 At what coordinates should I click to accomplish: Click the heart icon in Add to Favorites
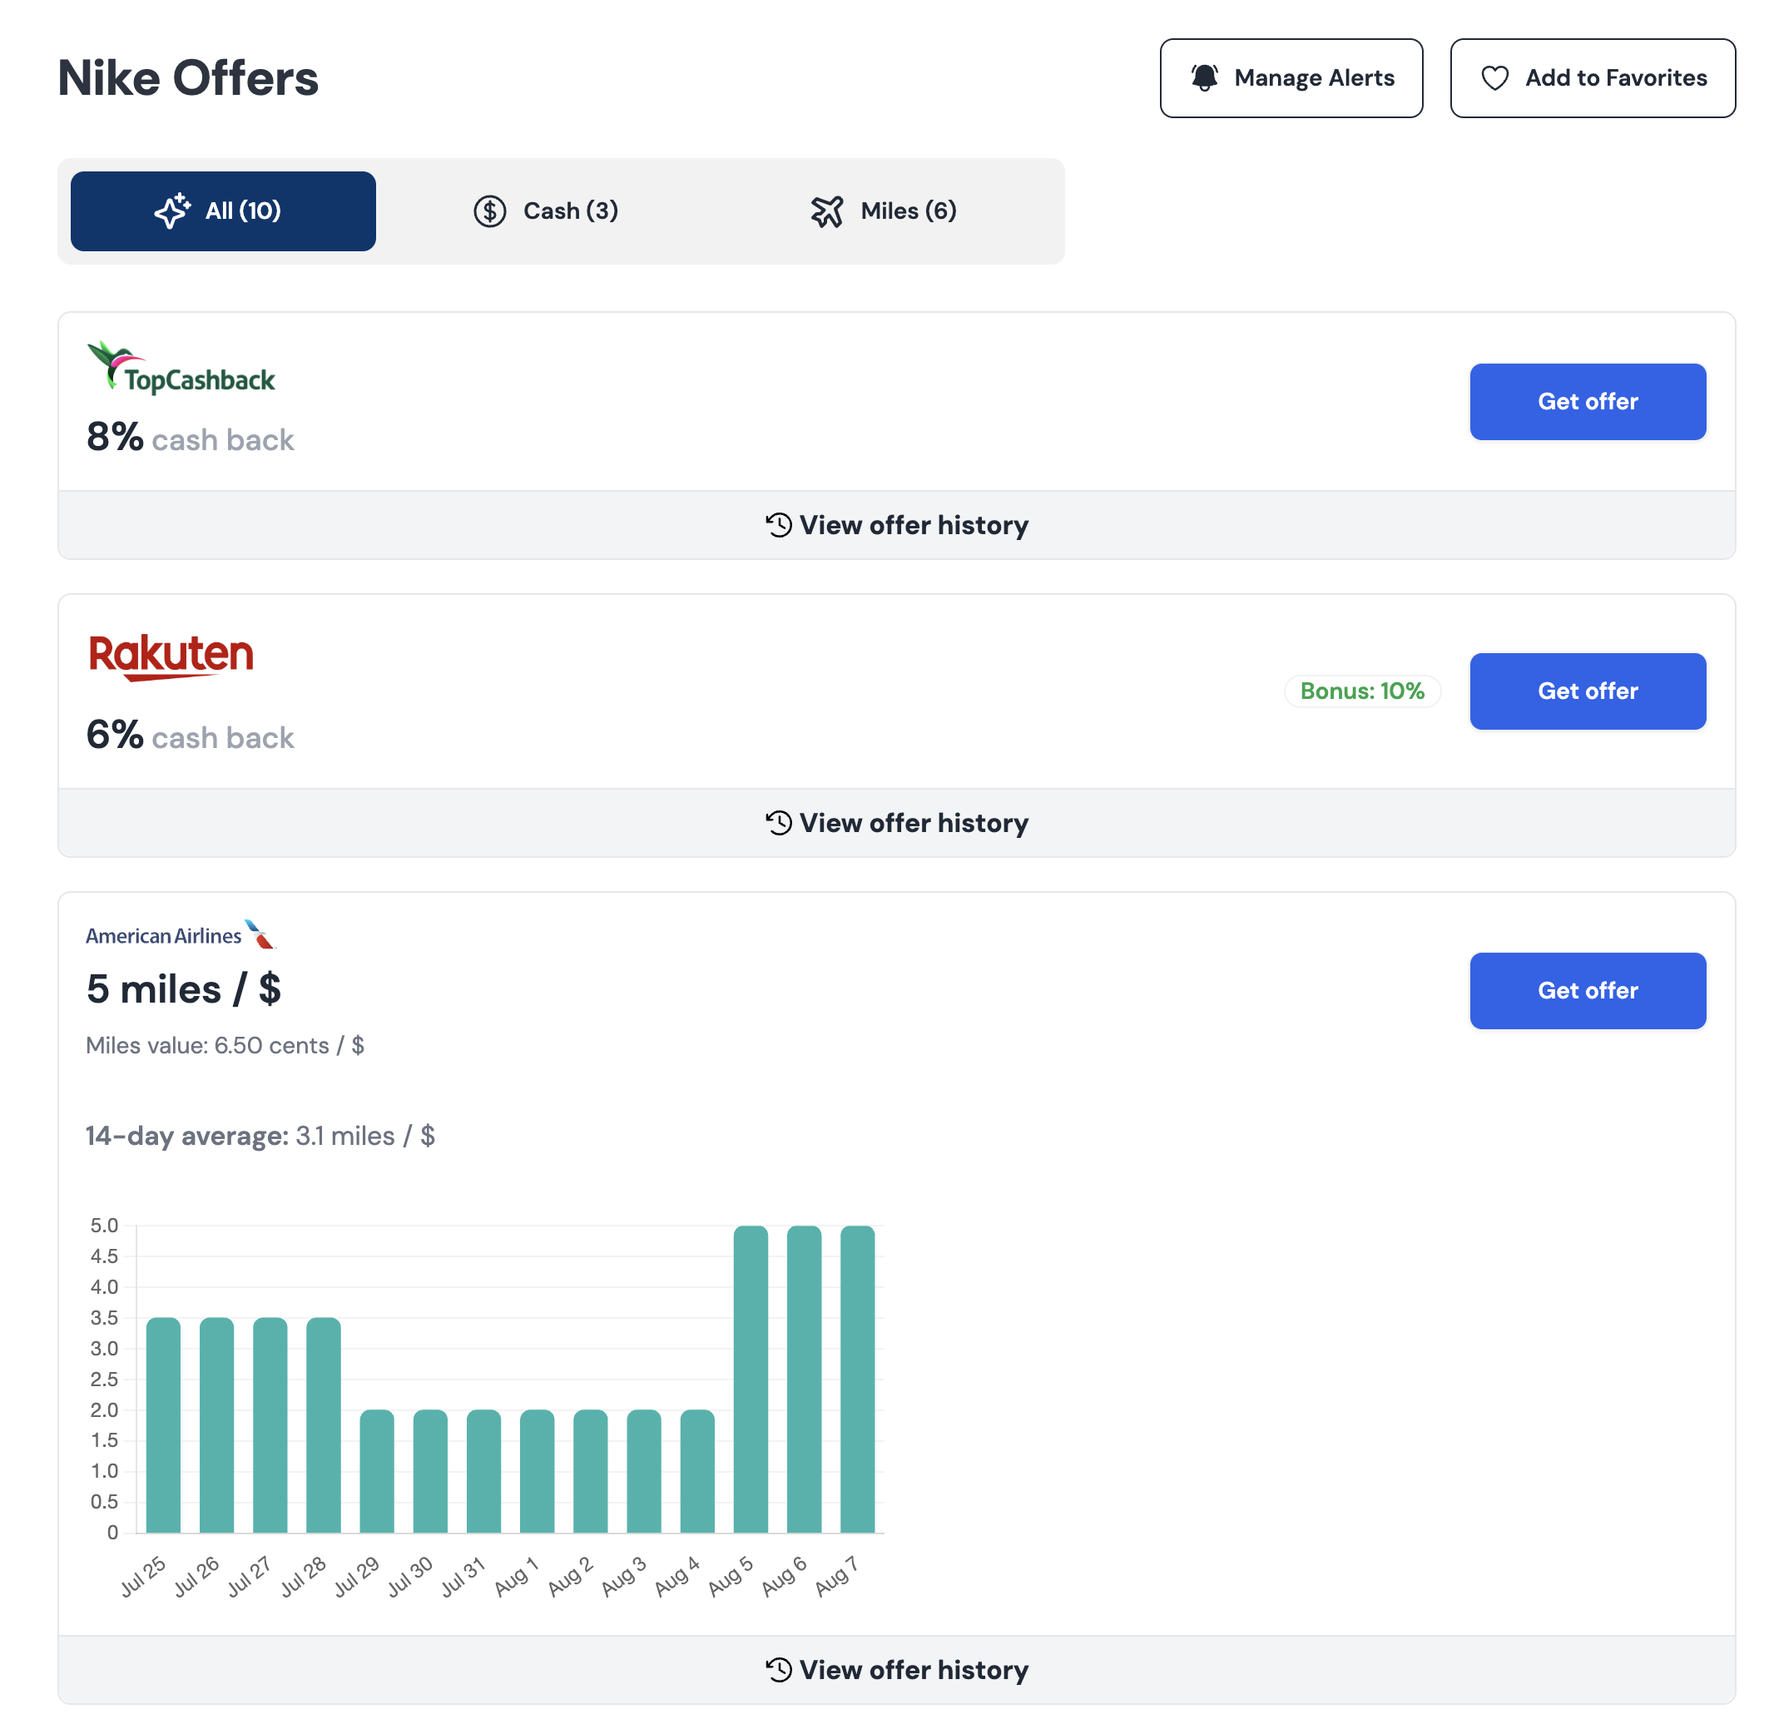pyautogui.click(x=1494, y=78)
